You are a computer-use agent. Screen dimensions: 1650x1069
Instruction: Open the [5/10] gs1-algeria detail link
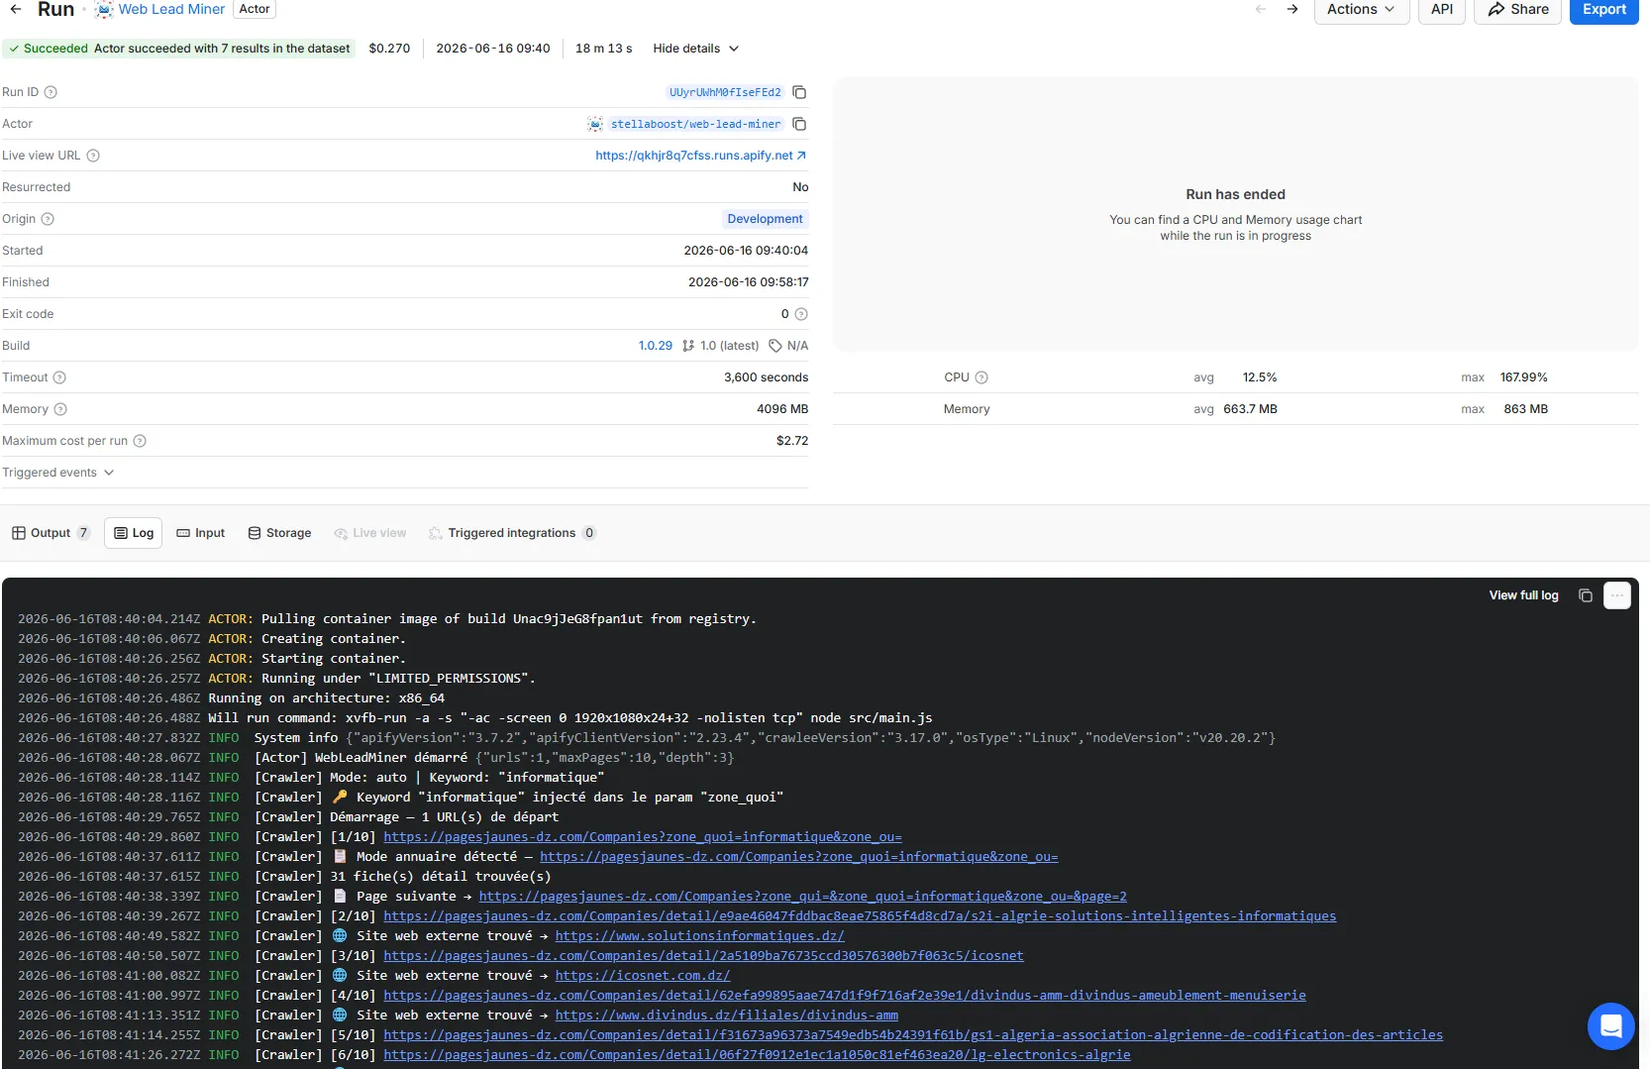(913, 1035)
